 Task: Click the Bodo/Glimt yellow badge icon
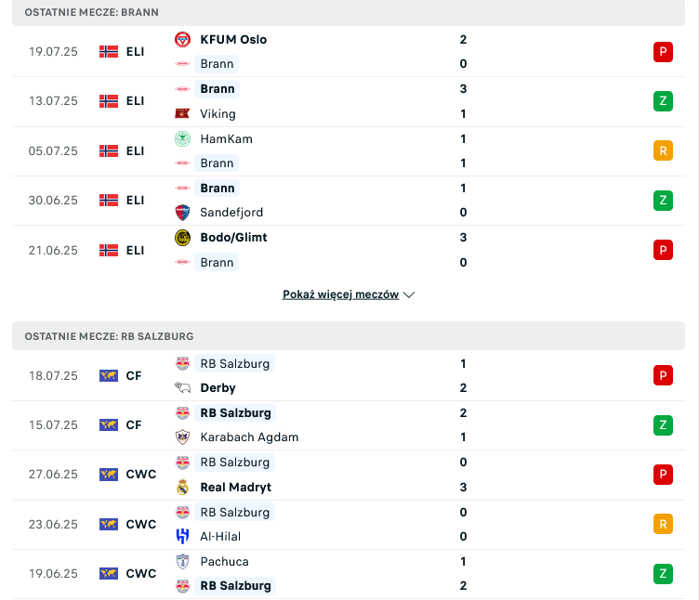182,238
